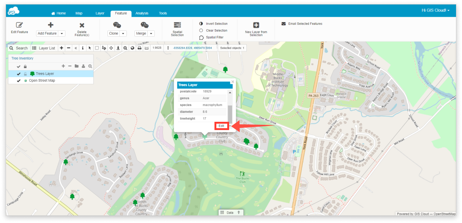The width and height of the screenshot is (462, 223).
Task: Uncheck the Open Street Map layer
Action: tap(18, 81)
